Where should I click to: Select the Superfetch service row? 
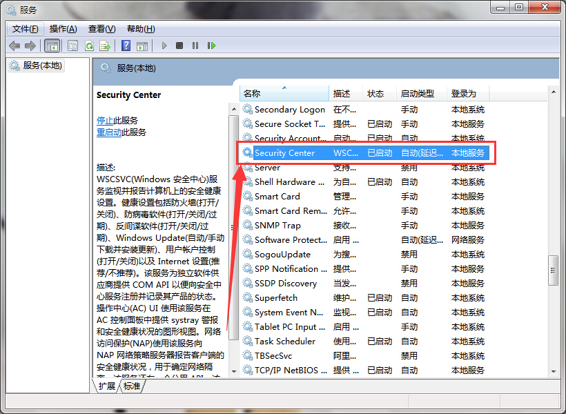coord(276,298)
